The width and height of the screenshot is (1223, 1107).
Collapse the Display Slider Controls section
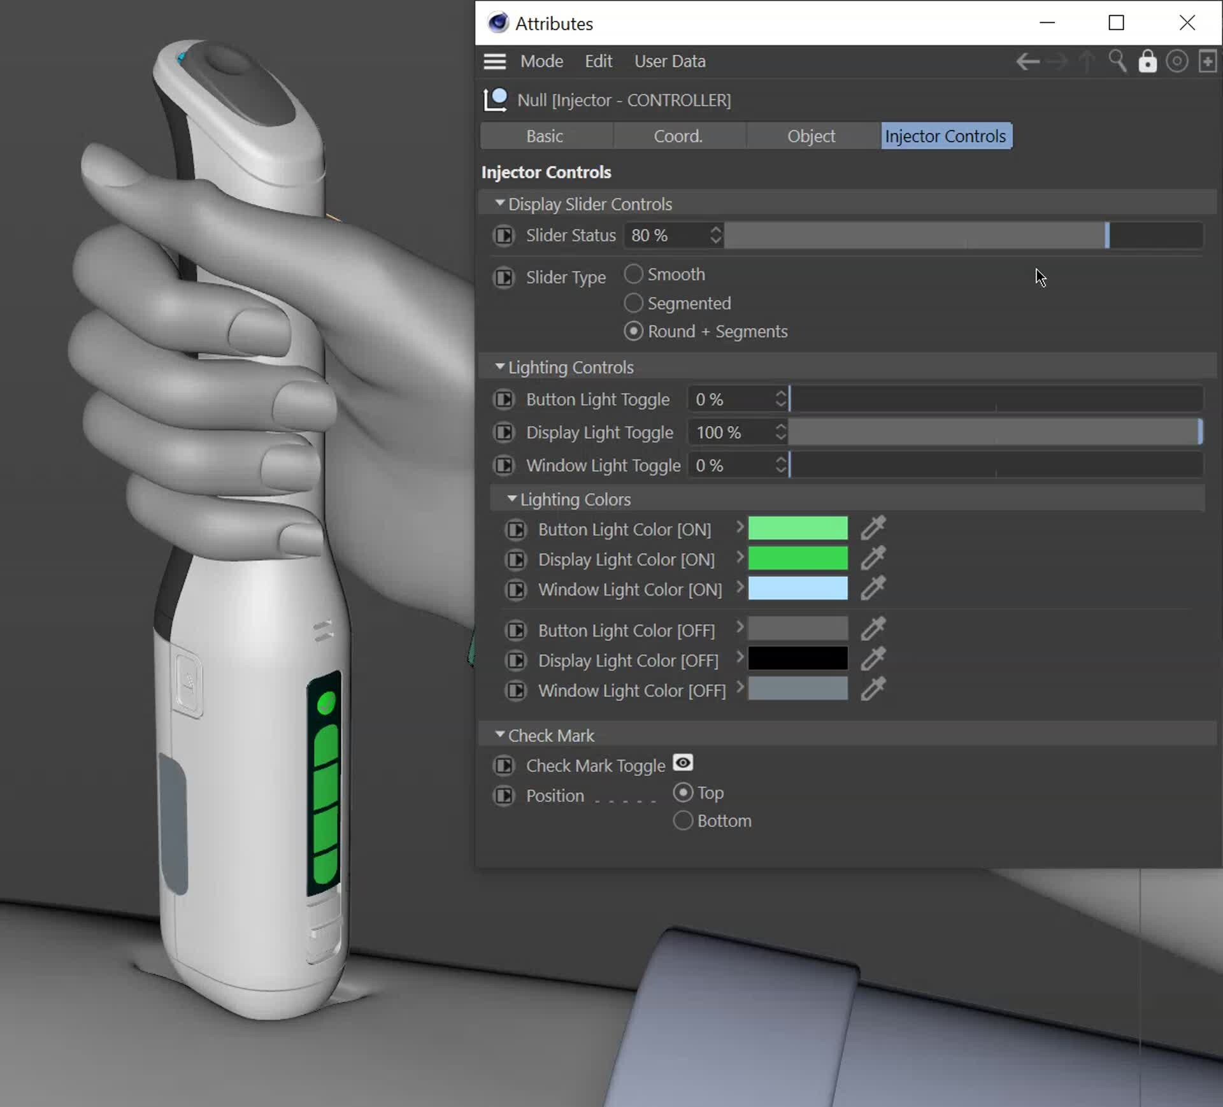click(x=499, y=203)
